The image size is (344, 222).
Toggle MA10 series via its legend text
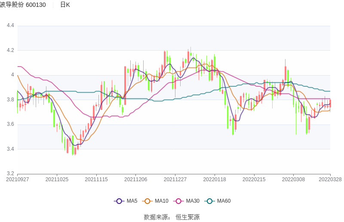point(162,201)
